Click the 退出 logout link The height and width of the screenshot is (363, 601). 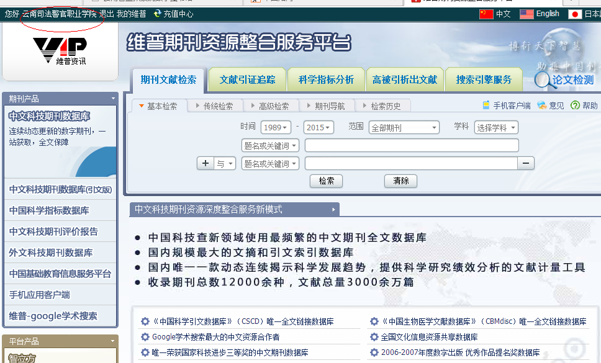point(107,14)
